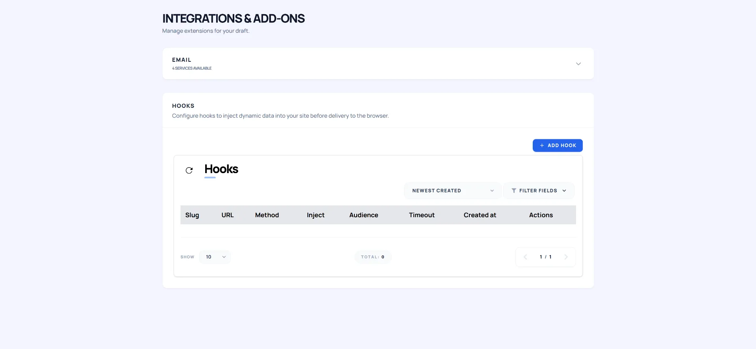Click the Integrations & Add-ons page heading
The width and height of the screenshot is (756, 349).
233,18
